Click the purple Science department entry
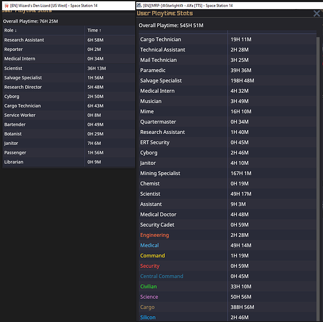The height and width of the screenshot is (322, 323). pyautogui.click(x=149, y=297)
